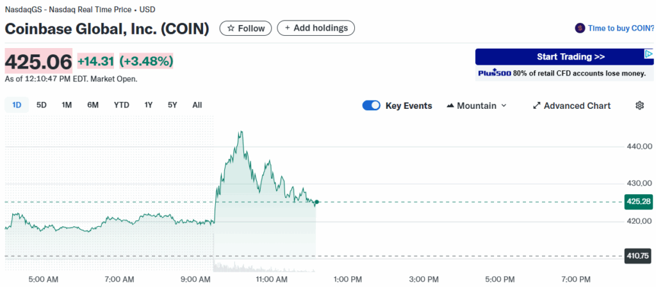
Task: Click the 425.28 current price label
Action: point(638,202)
